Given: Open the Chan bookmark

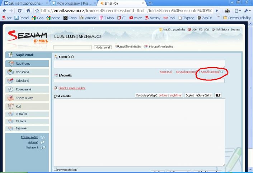Looking at the screenshot, I should point(70,18).
